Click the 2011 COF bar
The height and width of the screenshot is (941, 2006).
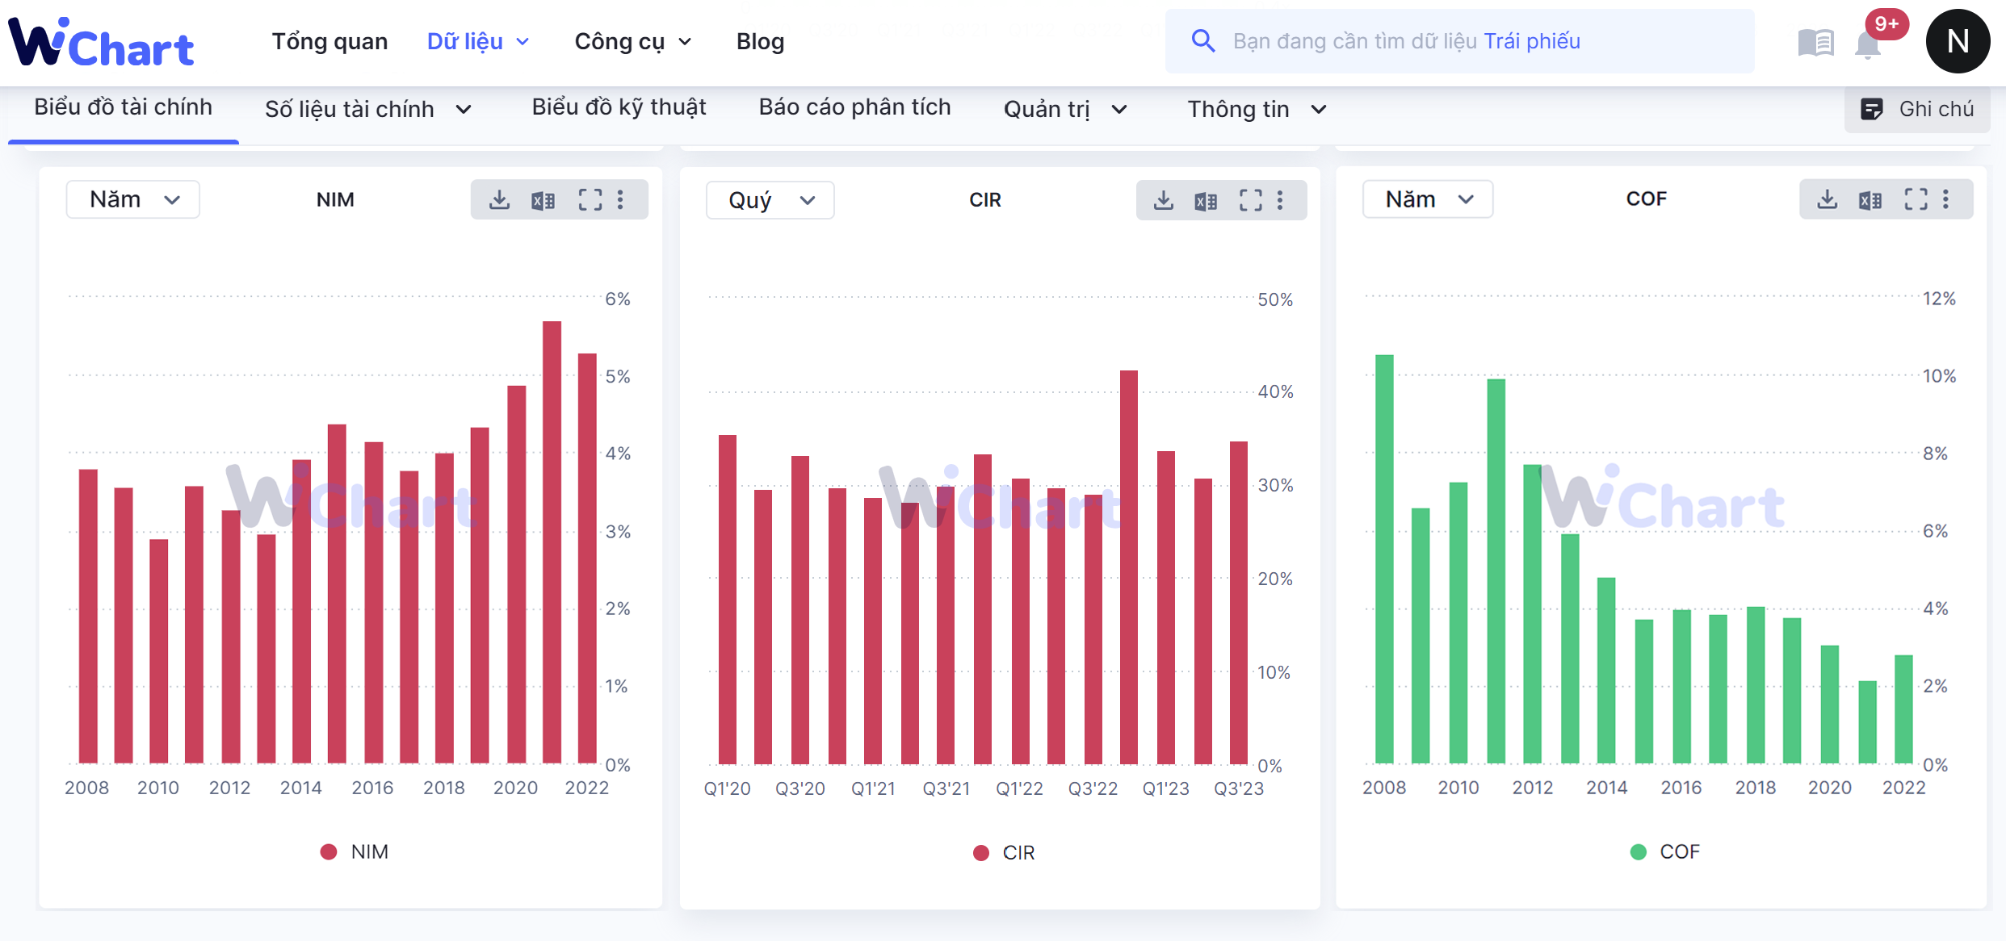coord(1496,571)
